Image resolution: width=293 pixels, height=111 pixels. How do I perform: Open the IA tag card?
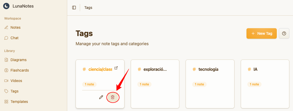(x=265, y=84)
